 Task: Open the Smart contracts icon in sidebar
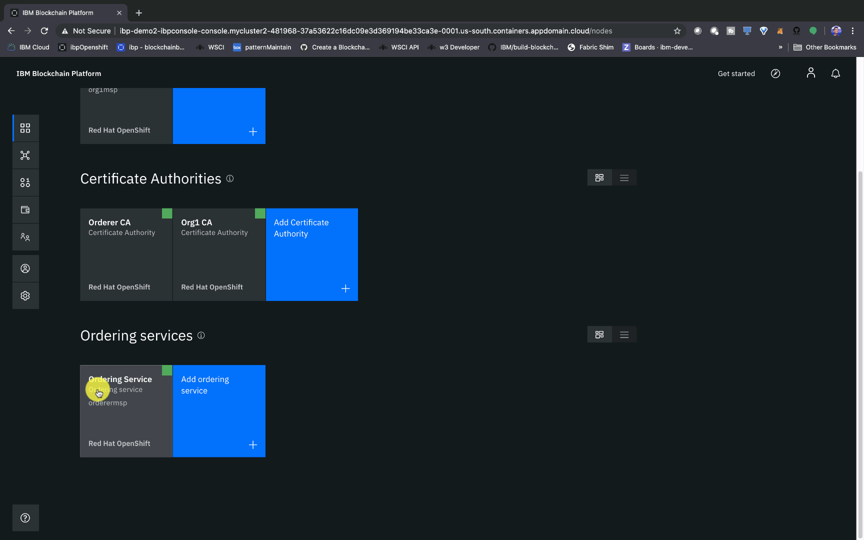[x=25, y=182]
